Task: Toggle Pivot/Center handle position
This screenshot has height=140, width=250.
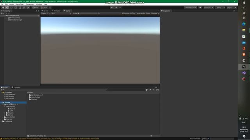Action: coord(36,7)
